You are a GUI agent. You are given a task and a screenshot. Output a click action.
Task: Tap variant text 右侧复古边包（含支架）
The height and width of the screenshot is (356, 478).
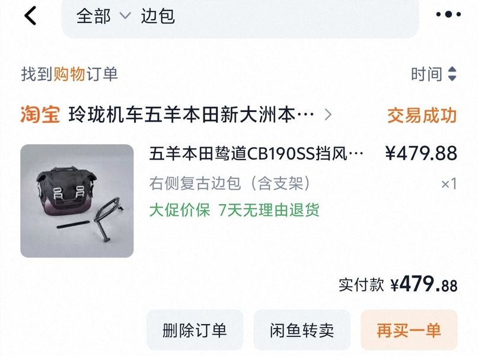230,184
